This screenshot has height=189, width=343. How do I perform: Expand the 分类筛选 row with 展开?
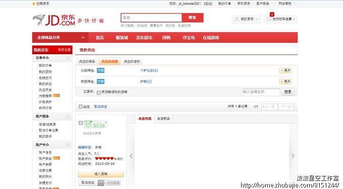(285, 70)
